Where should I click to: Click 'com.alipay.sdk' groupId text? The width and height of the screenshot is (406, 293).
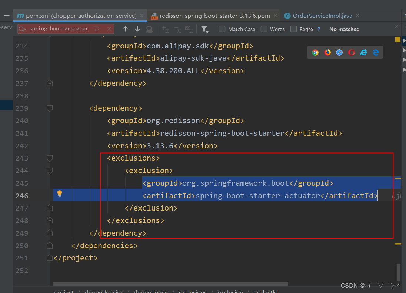(x=178, y=46)
